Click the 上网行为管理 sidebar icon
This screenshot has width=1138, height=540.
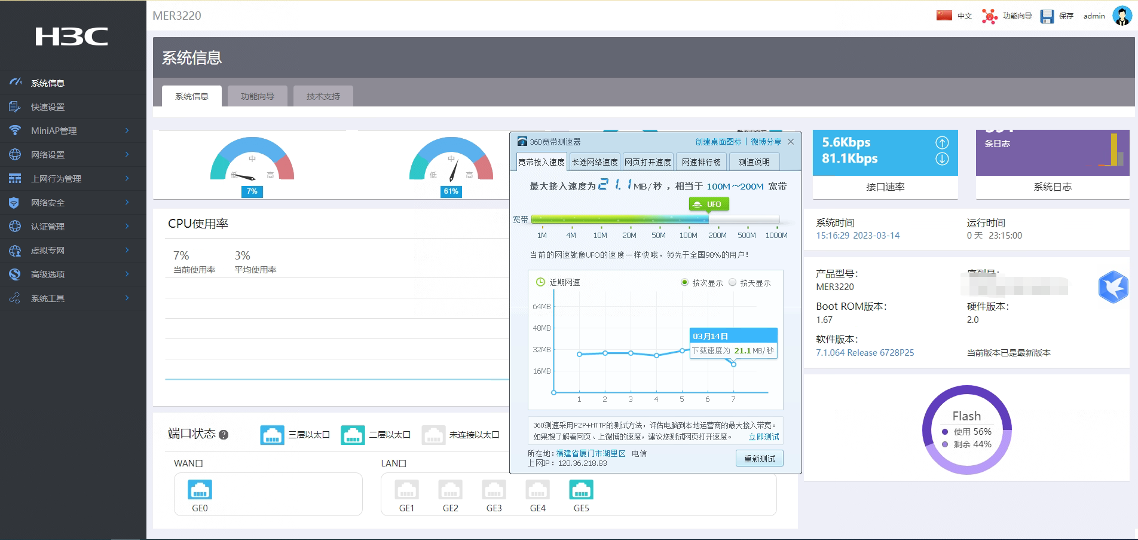tap(15, 178)
